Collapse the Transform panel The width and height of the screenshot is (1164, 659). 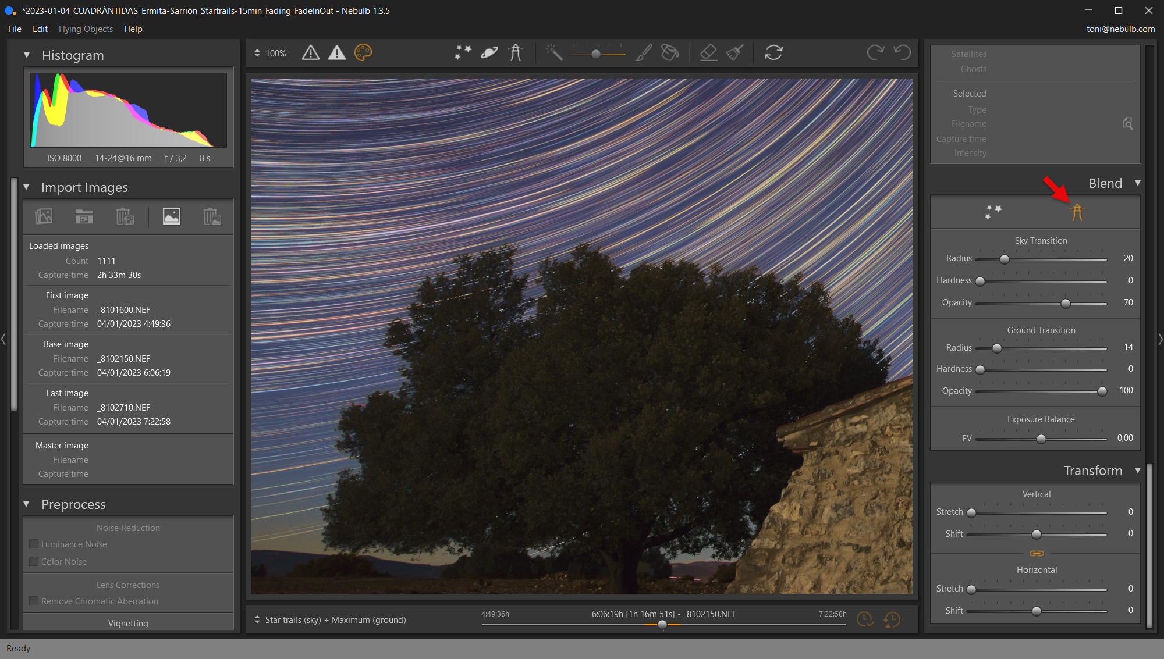[x=1137, y=471]
